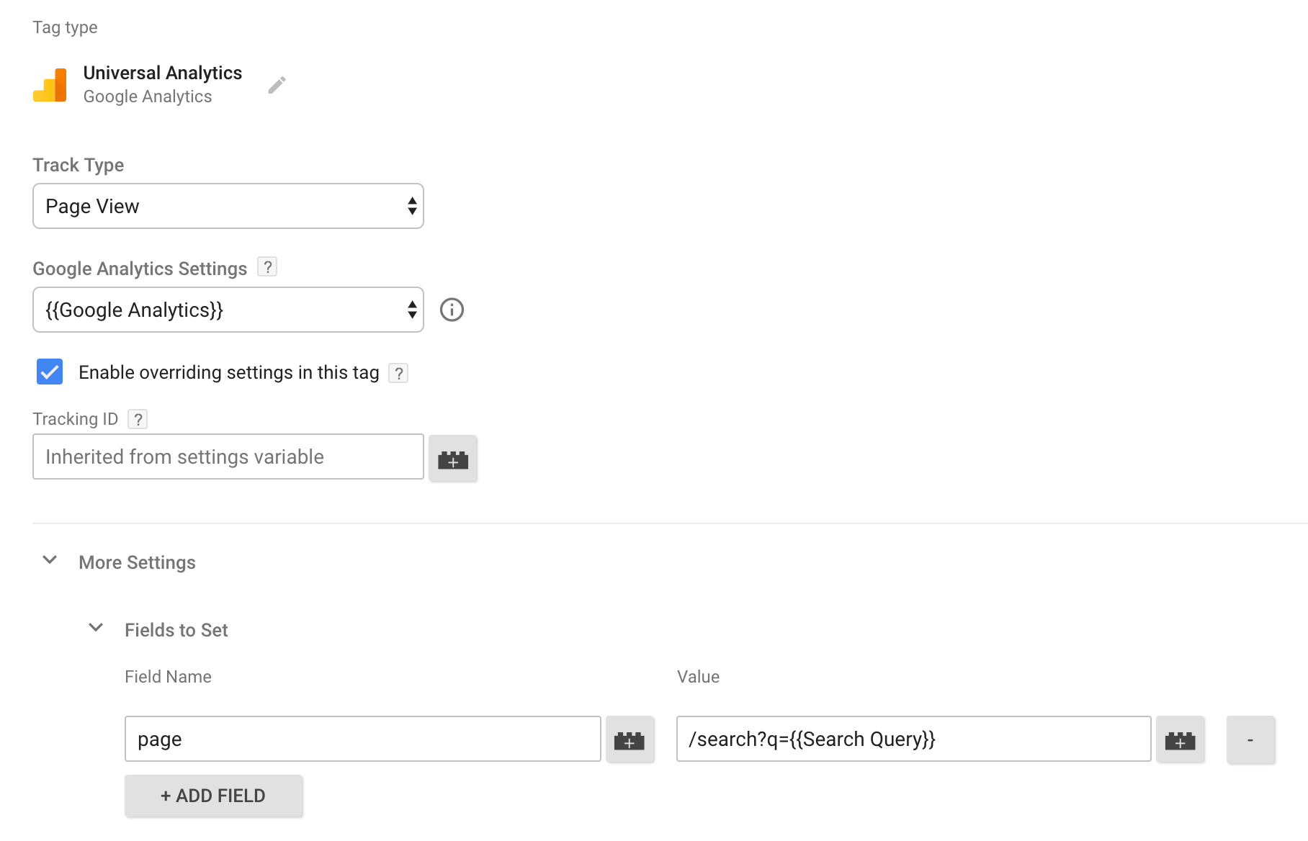Click the Universal Analytics logo
The width and height of the screenshot is (1308, 841).
click(x=50, y=84)
